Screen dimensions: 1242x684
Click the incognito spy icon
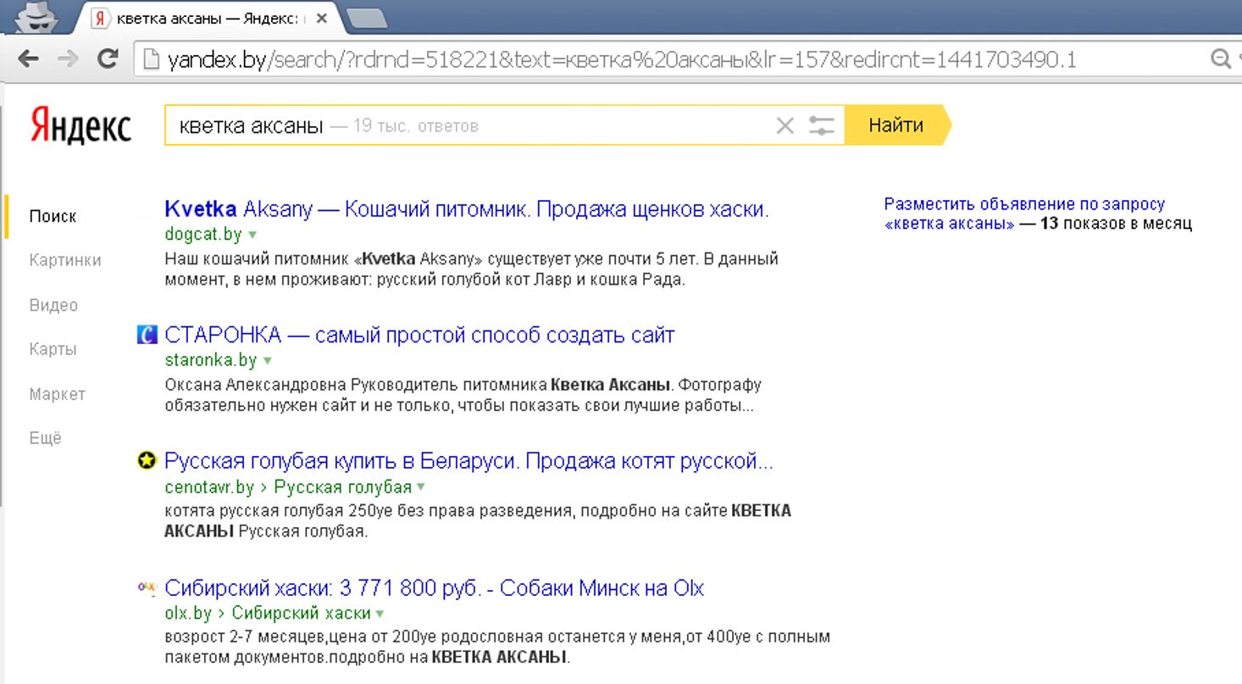point(36,18)
